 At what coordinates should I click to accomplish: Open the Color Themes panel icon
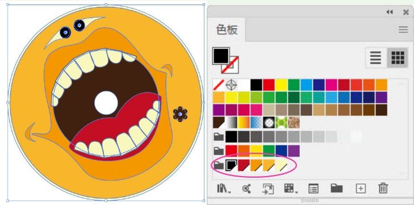246,189
